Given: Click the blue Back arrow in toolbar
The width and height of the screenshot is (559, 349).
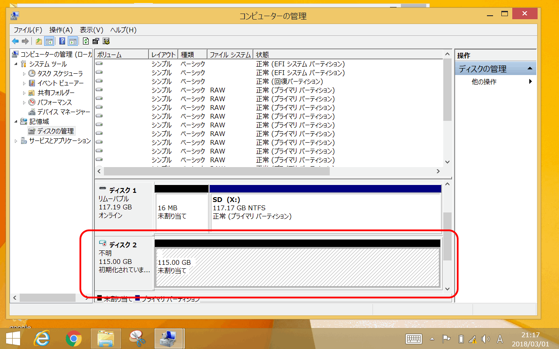Looking at the screenshot, I should coord(15,41).
